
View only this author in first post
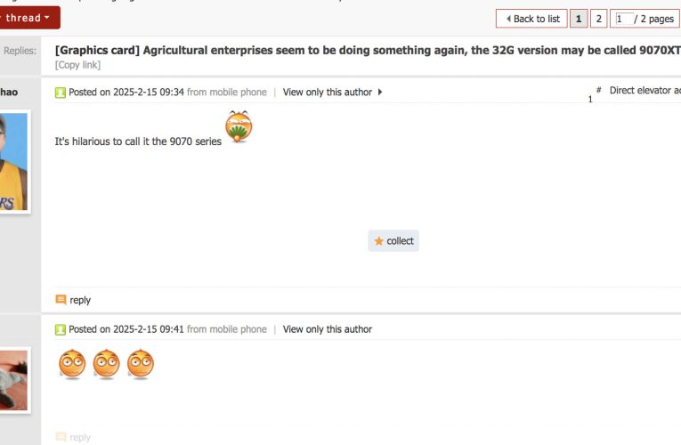coord(328,92)
